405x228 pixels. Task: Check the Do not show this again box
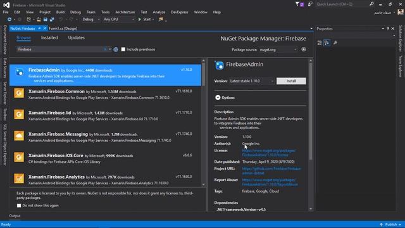[19, 206]
